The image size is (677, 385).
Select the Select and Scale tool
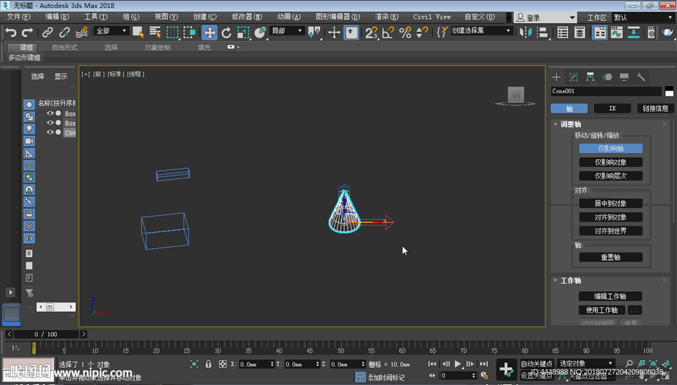pyautogui.click(x=243, y=32)
